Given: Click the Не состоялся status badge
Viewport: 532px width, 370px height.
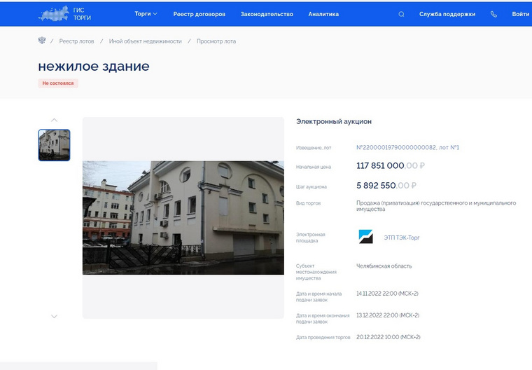Looking at the screenshot, I should (58, 83).
